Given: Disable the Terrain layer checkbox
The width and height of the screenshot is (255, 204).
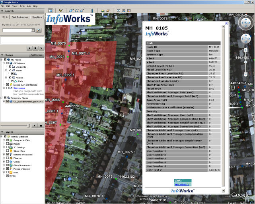Looking at the screenshot, I should [x=8, y=176].
